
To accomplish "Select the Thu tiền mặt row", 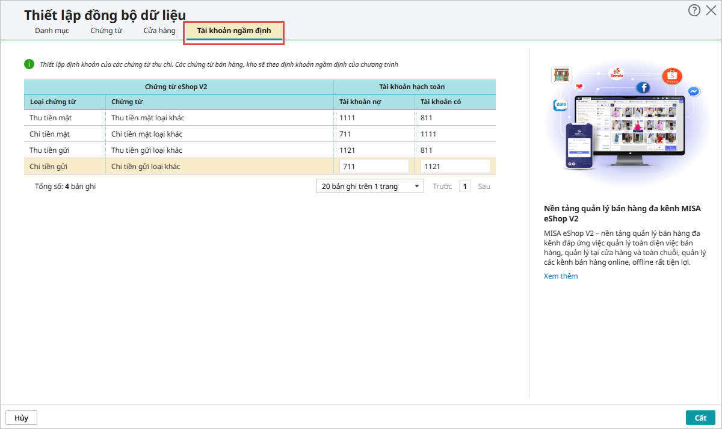I will [180, 118].
